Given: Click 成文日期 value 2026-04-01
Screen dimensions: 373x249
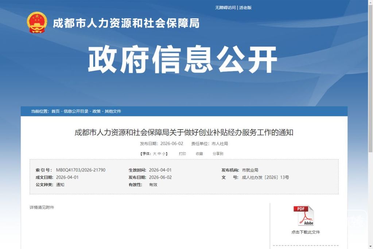Looking at the screenshot, I should 67,178.
